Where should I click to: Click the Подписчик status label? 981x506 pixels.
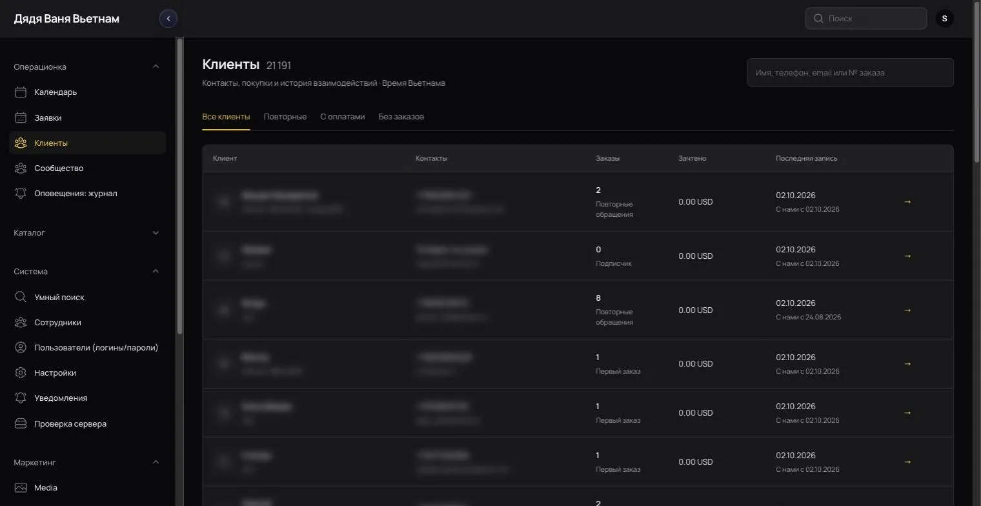pyautogui.click(x=614, y=263)
